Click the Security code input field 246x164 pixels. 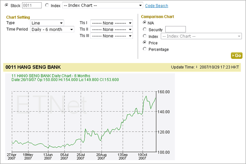point(176,29)
